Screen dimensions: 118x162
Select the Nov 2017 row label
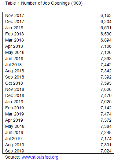(15, 15)
